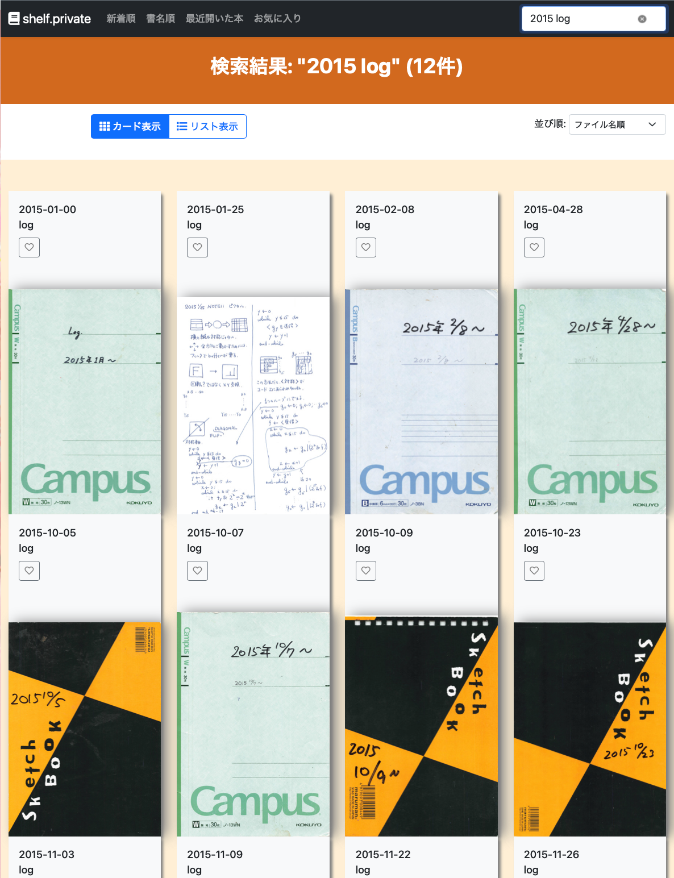Toggle the heart on the 2015-04-28 log

[534, 247]
